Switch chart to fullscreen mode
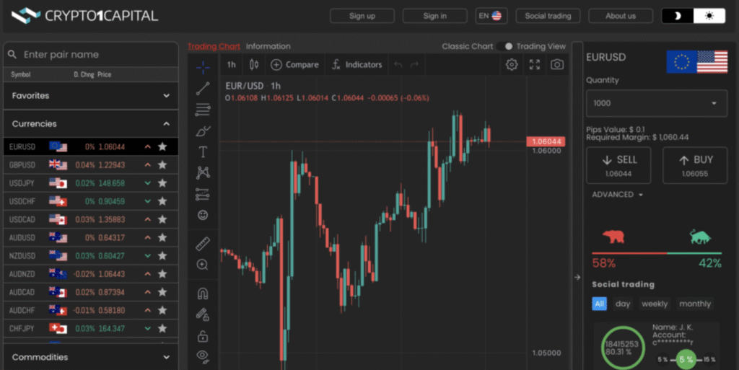 [x=535, y=64]
